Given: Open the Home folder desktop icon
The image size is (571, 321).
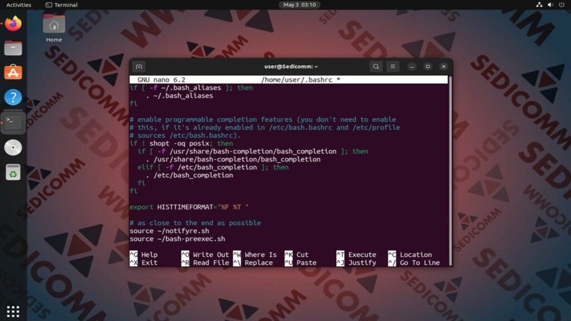Looking at the screenshot, I should [54, 28].
